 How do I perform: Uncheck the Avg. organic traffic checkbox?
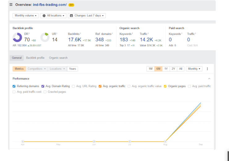100,86
